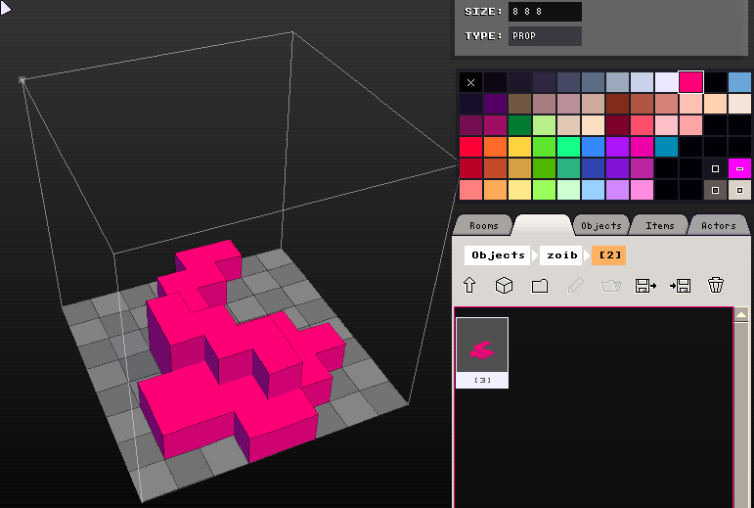Click the SIZE field showing 8 8 8
This screenshot has height=508, width=754.
(x=545, y=12)
